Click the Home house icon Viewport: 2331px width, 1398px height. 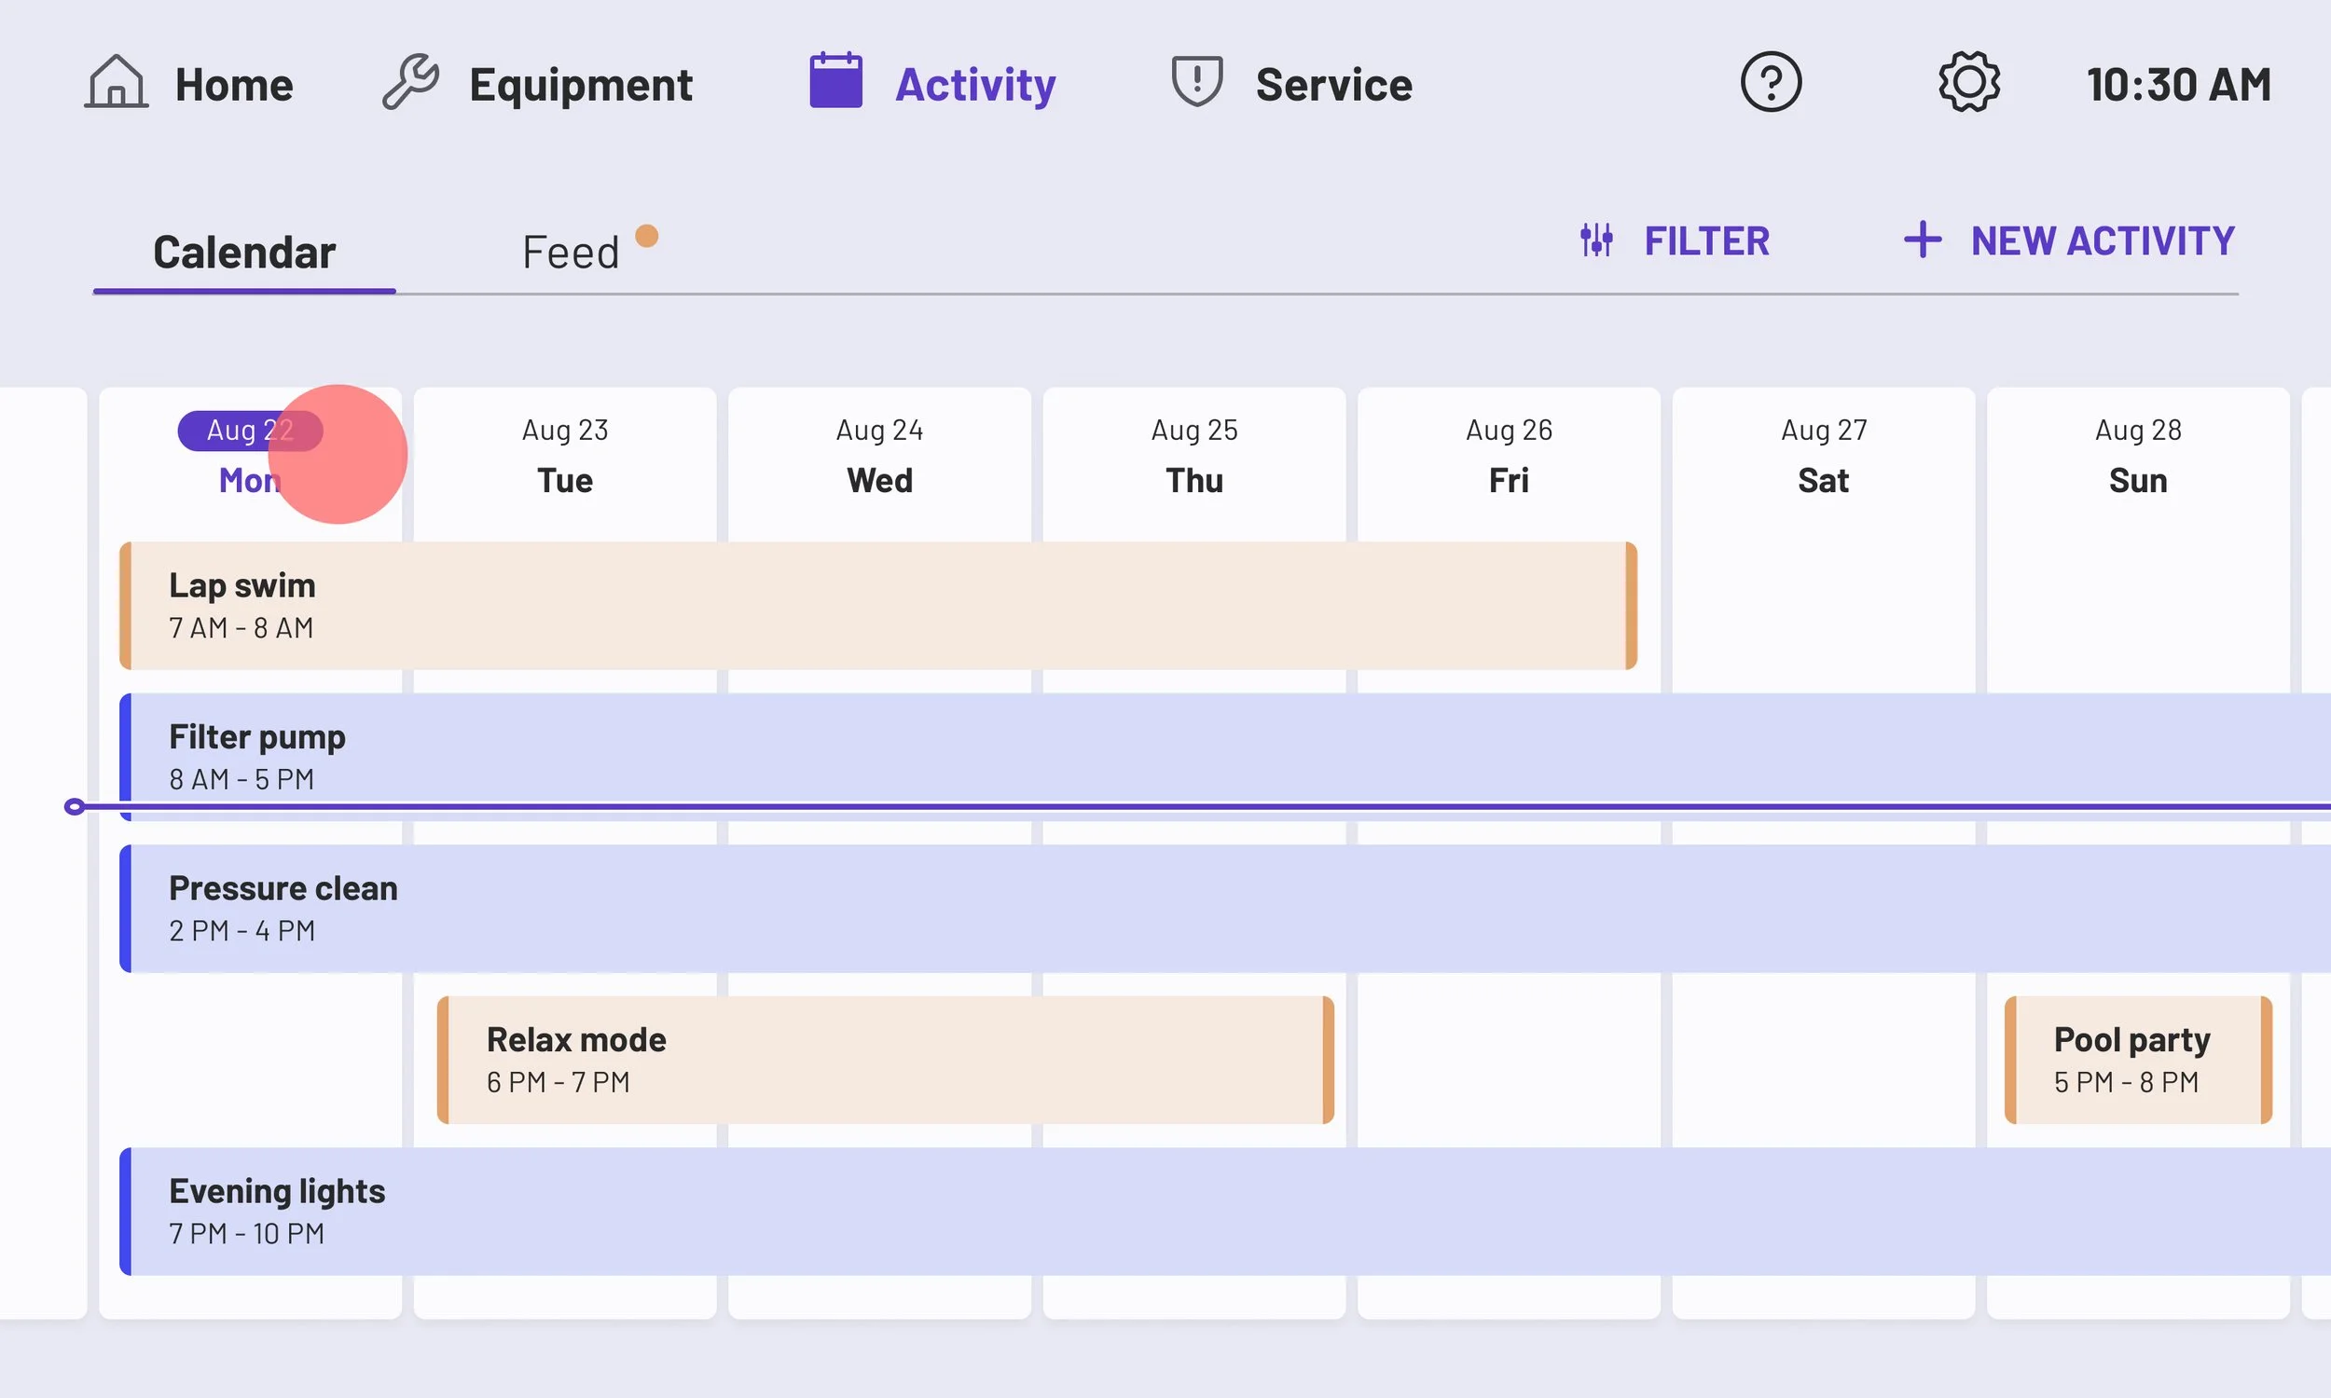[116, 82]
